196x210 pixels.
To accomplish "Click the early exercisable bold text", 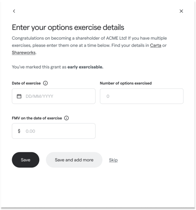I will 85,67.
